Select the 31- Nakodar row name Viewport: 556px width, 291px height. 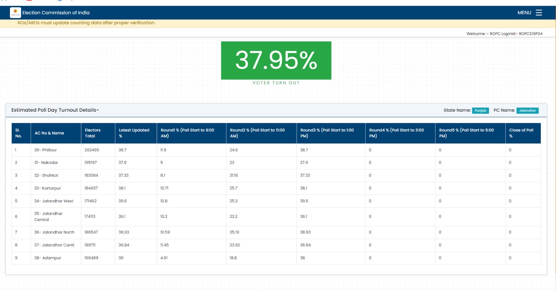[x=46, y=162]
